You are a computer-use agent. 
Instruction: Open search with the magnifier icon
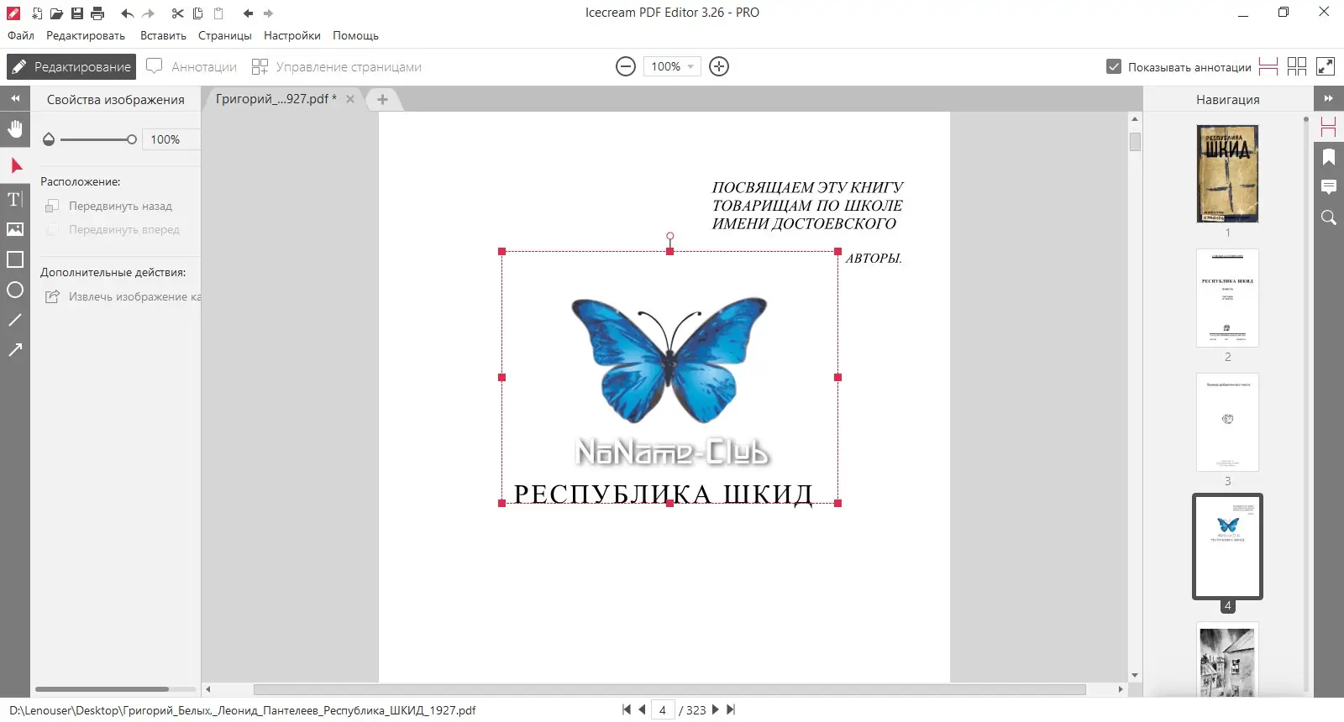(x=1329, y=217)
